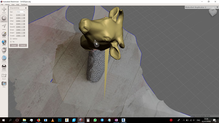The width and height of the screenshot is (219, 123).
Task: Open the File menu
Action: tap(2, 5)
